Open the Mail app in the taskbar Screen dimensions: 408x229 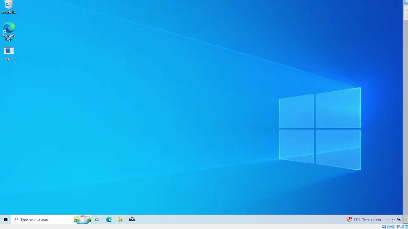[x=132, y=219]
